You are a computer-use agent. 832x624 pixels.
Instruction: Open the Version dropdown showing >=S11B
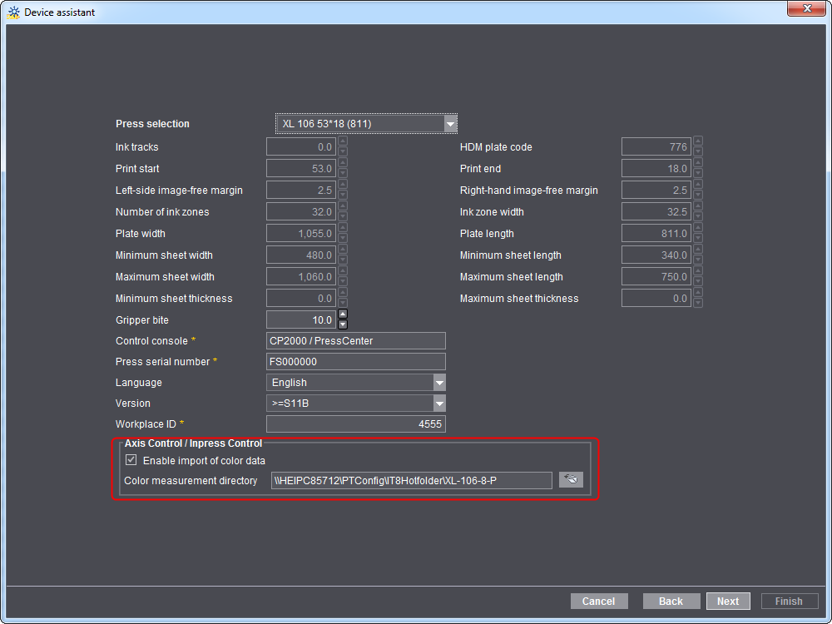pyautogui.click(x=439, y=404)
